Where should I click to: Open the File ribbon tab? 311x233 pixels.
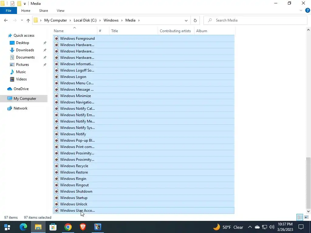point(8,11)
